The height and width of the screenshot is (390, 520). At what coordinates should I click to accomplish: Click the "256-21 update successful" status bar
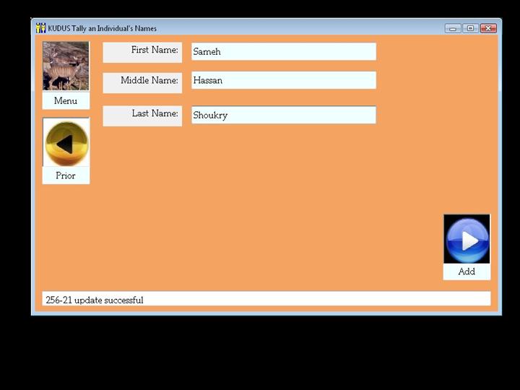(x=266, y=300)
